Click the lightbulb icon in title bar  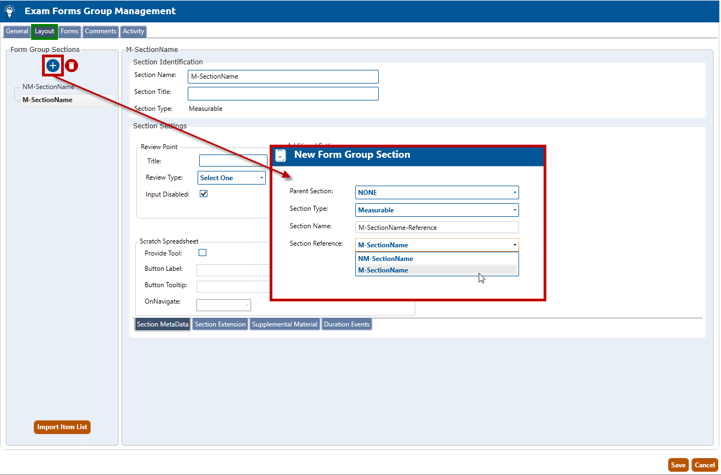point(10,11)
